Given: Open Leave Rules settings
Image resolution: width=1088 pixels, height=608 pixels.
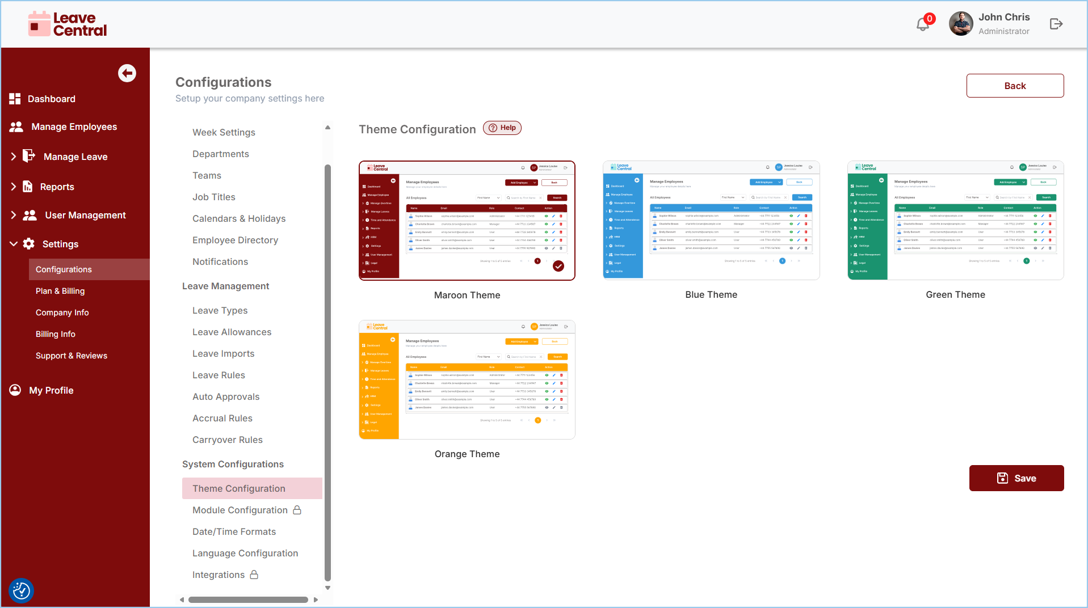Looking at the screenshot, I should click(219, 375).
